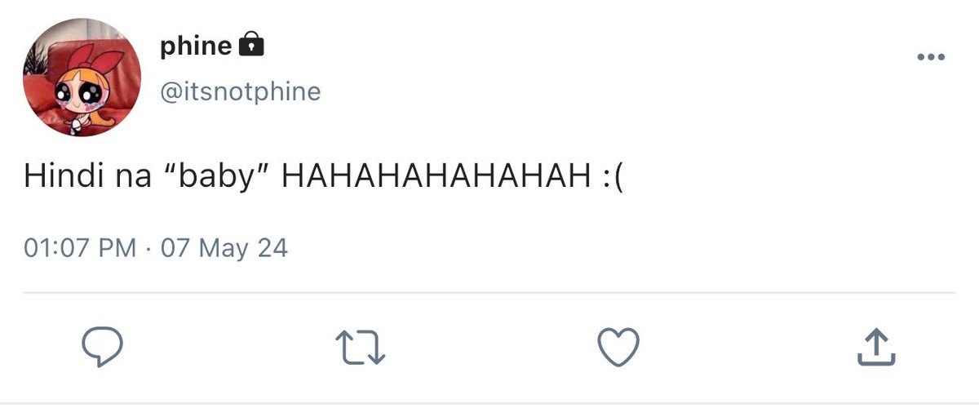Like the tweet with the heart icon
The image size is (979, 417).
coord(618,348)
